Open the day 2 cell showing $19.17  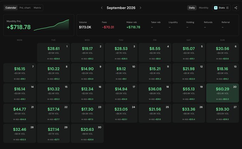tap(87, 52)
